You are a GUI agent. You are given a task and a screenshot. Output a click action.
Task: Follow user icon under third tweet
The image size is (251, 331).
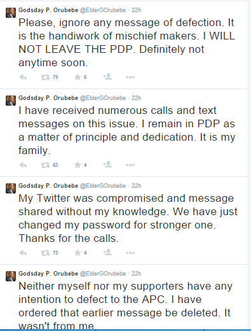(x=107, y=252)
